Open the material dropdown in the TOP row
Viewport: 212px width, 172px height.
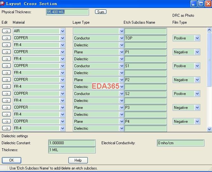(62, 38)
